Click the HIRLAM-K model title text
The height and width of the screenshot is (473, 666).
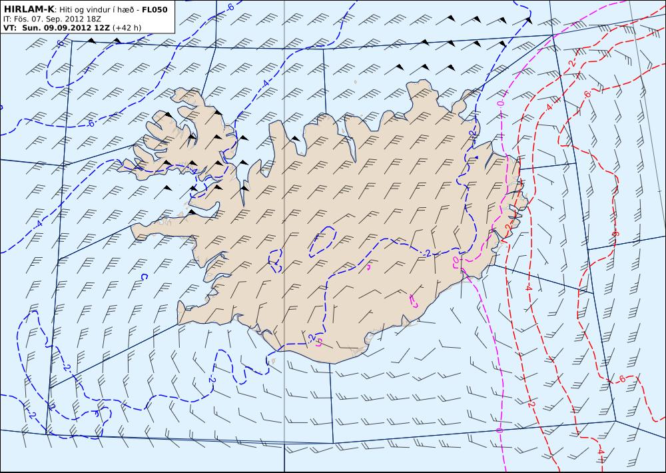(29, 9)
